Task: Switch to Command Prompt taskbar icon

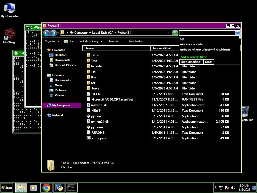Action: [x=72, y=187]
